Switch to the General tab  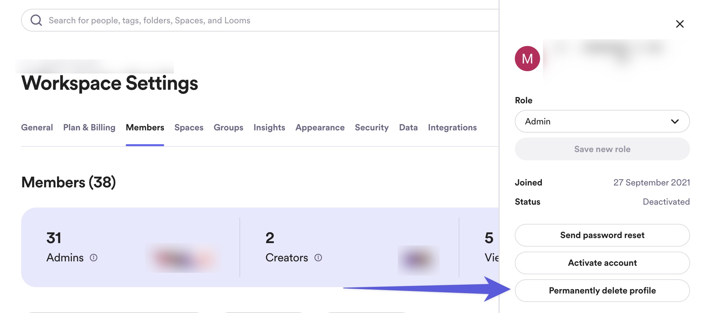(37, 128)
